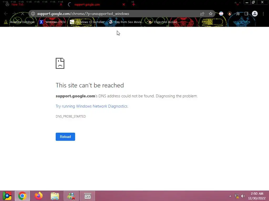The image size is (269, 201).
Task: Open the Malware Database bookmark
Action: [x=19, y=22]
